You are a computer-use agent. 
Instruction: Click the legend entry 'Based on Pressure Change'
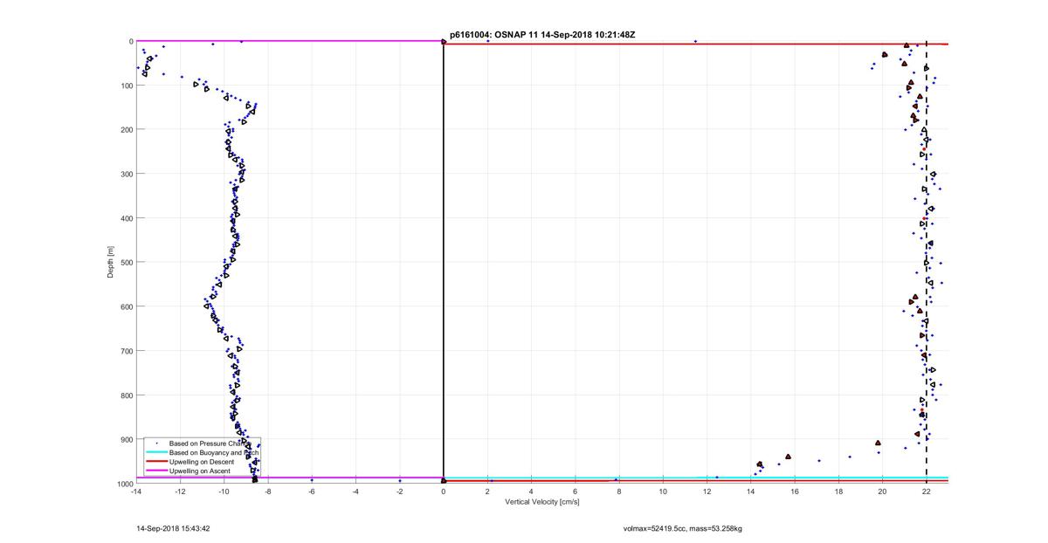click(x=209, y=443)
